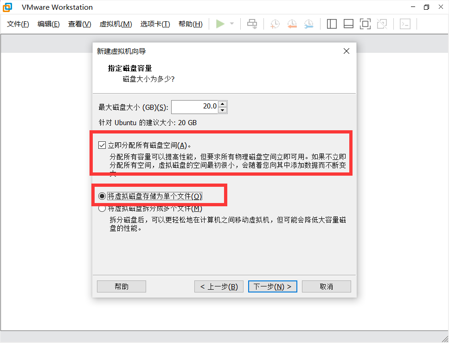The image size is (449, 343).
Task: Cancel the wizard with the 取消 button
Action: [327, 286]
